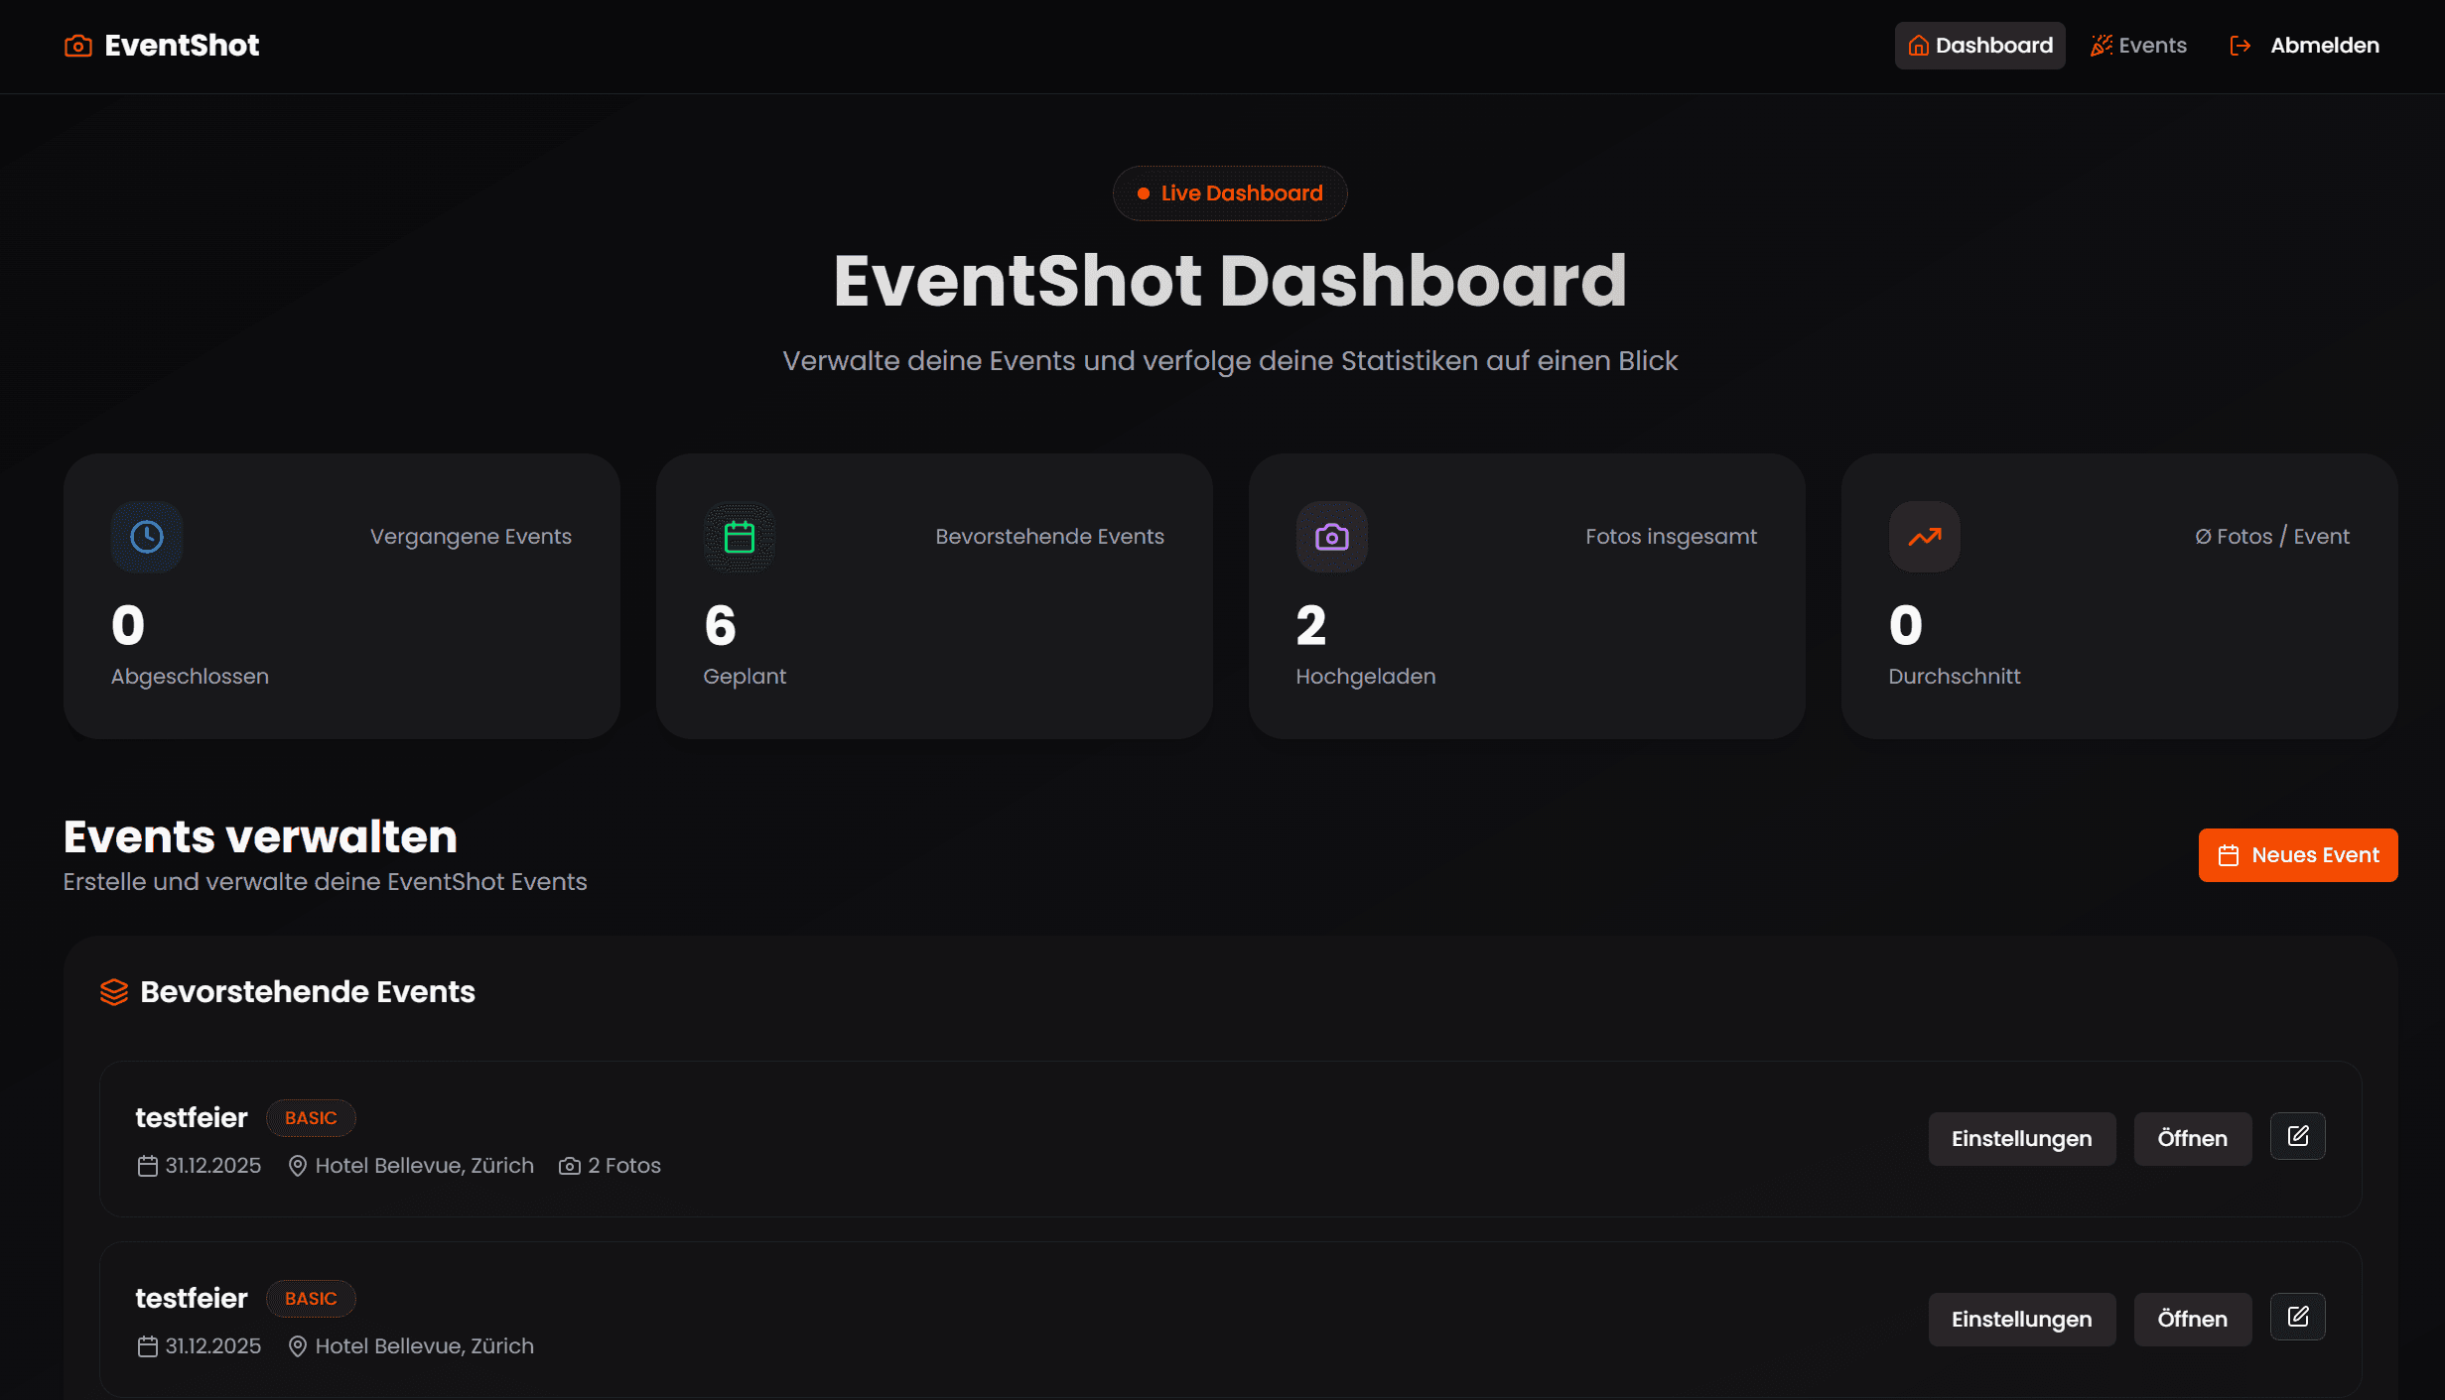Click the orange EventShot camera logo icon
Image resolution: width=2445 pixels, height=1400 pixels.
[76, 45]
